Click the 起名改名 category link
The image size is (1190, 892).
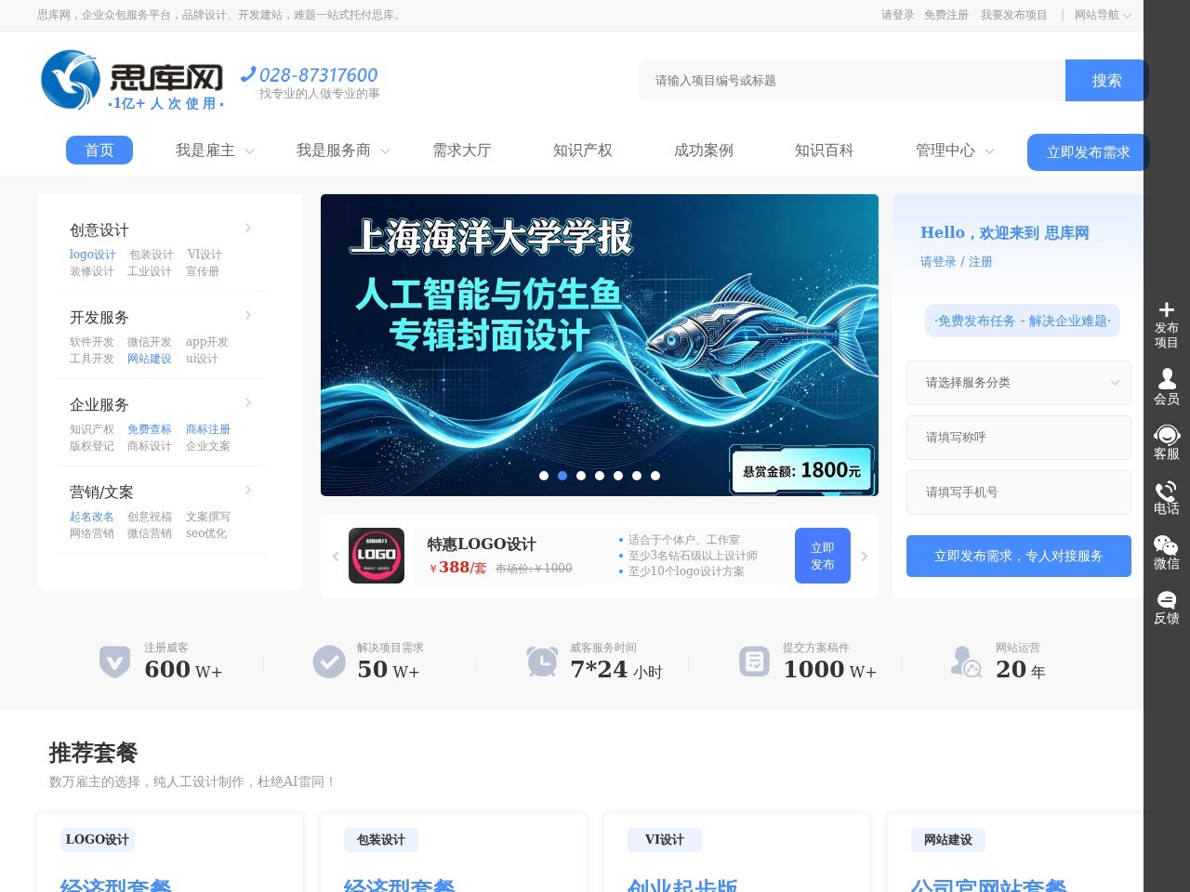pos(92,517)
